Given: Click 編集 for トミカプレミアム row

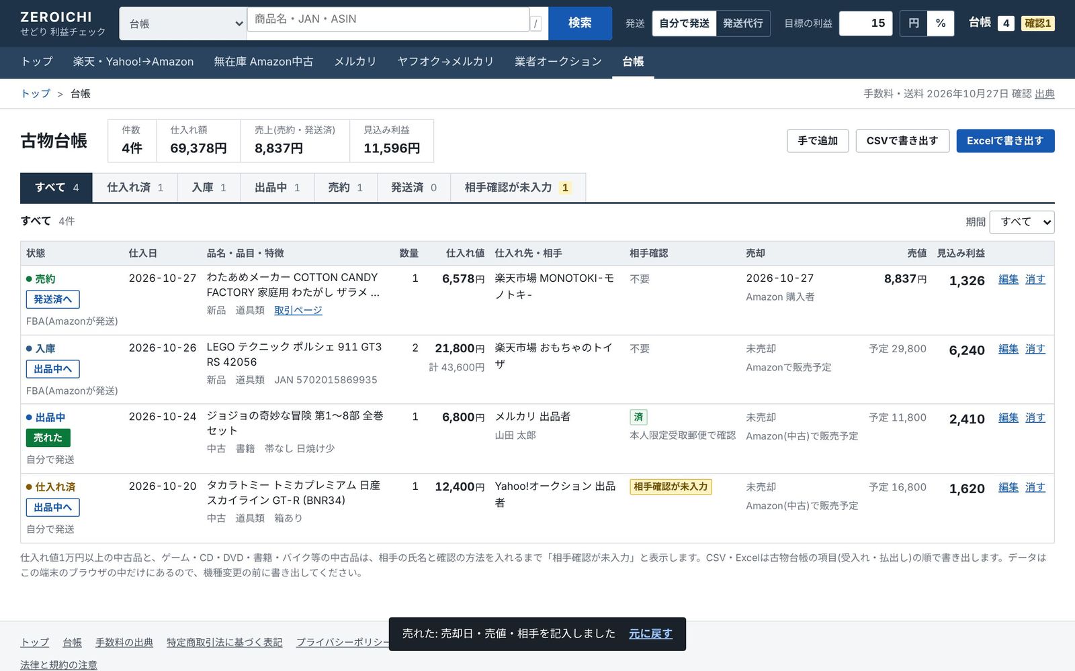Looking at the screenshot, I should (1008, 487).
